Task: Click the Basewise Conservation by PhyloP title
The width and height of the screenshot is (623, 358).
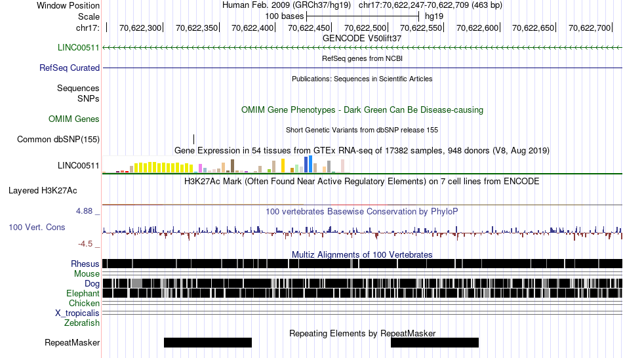Action: tap(362, 211)
